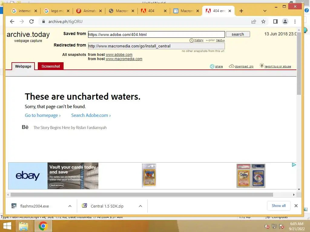This screenshot has height=232, width=310.
Task: Open a new browser tab
Action: (x=241, y=11)
